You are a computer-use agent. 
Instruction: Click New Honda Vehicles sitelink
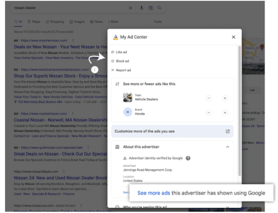point(58,97)
